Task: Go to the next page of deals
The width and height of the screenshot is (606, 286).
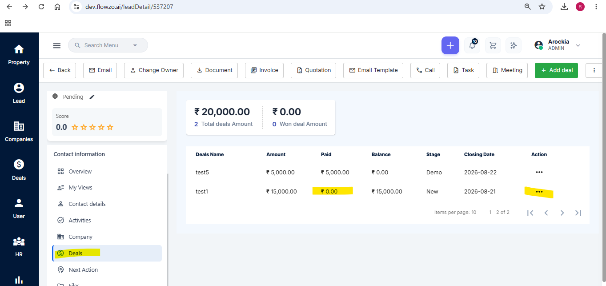Action: pos(562,213)
